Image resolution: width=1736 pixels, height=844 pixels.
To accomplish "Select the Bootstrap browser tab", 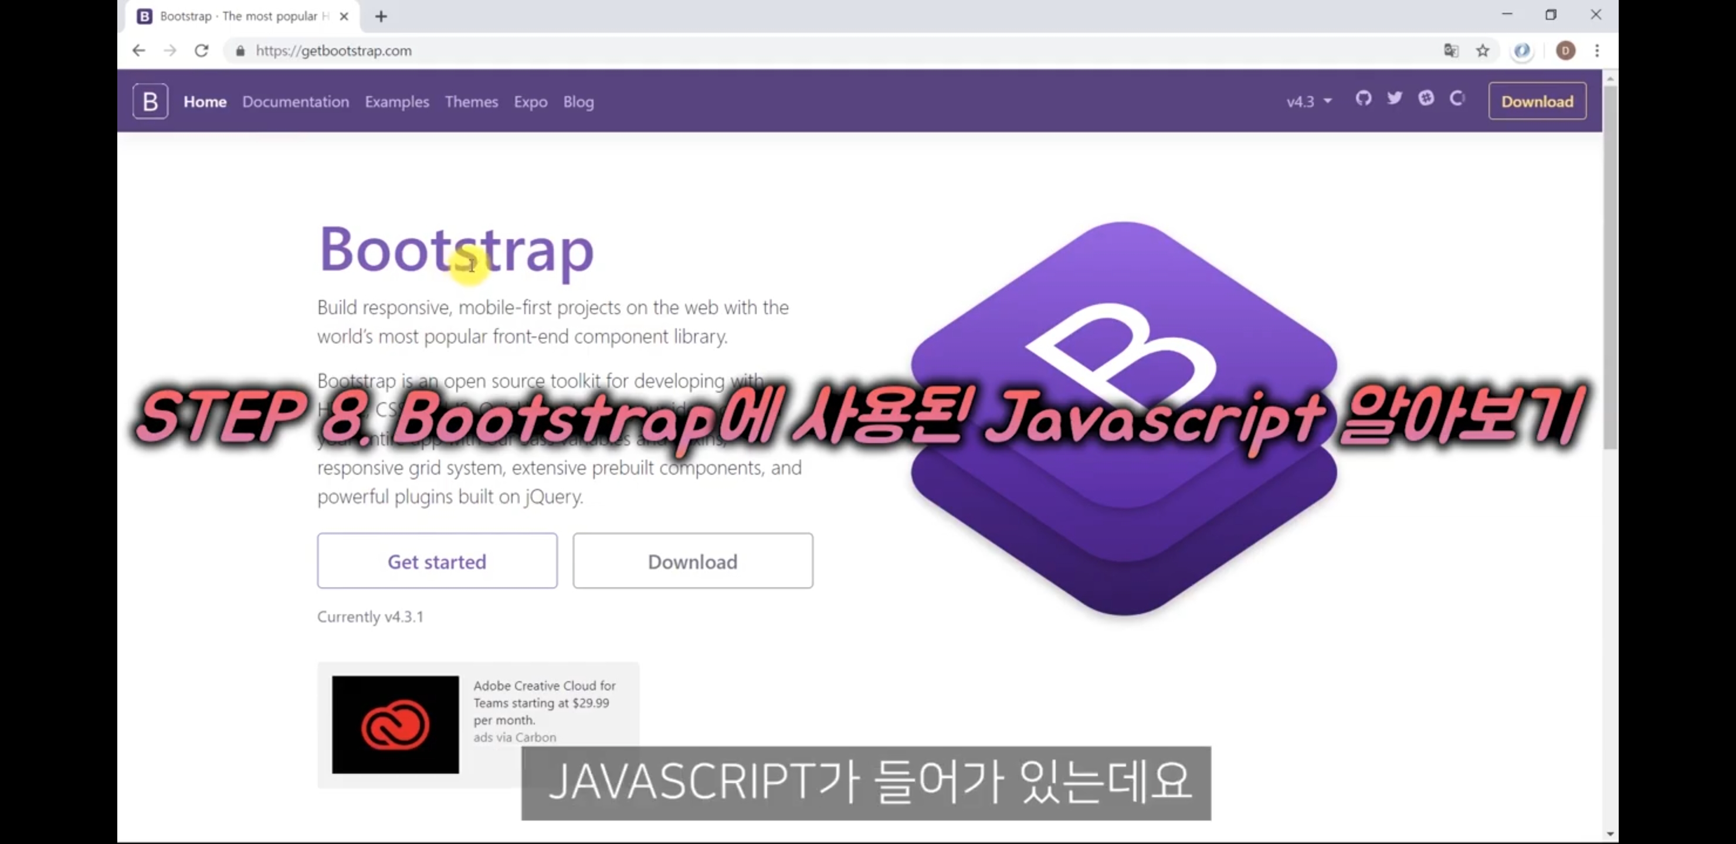I will click(243, 16).
